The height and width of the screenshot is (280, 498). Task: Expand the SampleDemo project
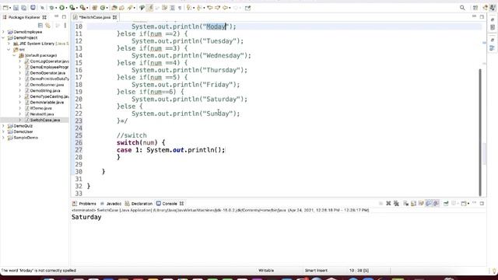pyautogui.click(x=3, y=138)
